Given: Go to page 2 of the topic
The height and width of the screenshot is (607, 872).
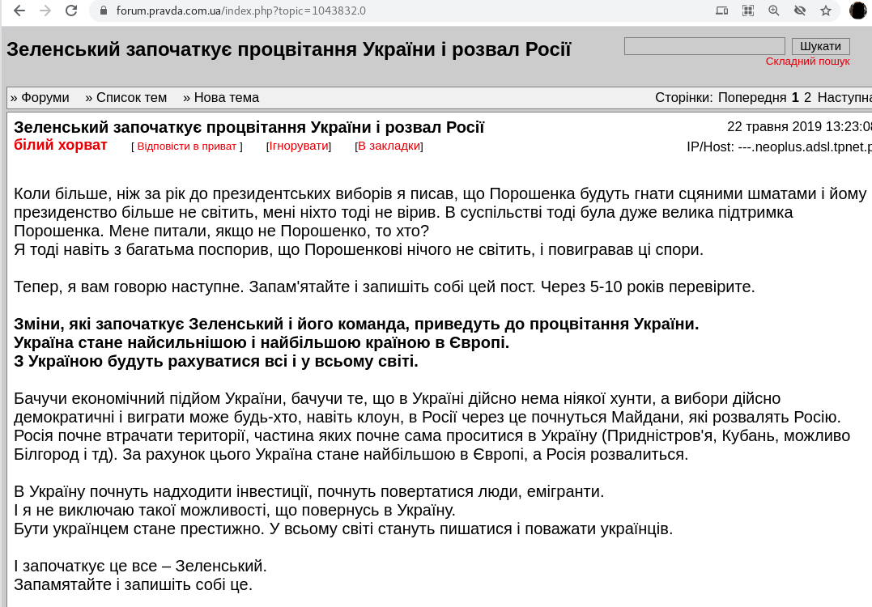Looking at the screenshot, I should pos(807,98).
